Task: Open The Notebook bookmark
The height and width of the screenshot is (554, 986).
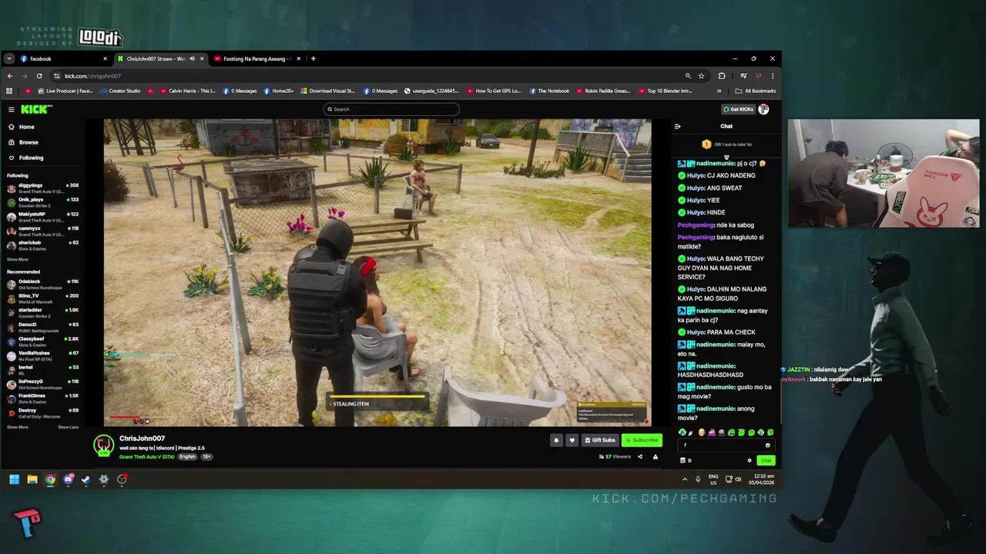Action: tap(549, 91)
